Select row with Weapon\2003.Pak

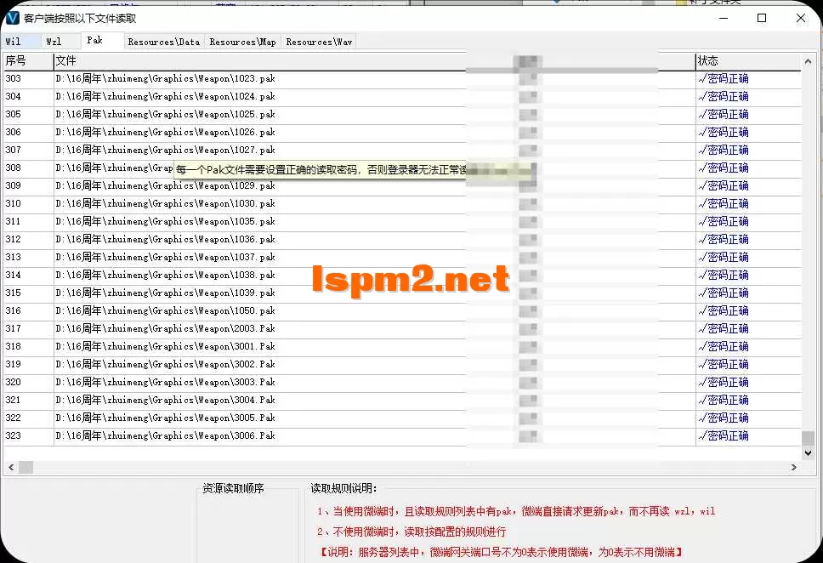coord(403,329)
